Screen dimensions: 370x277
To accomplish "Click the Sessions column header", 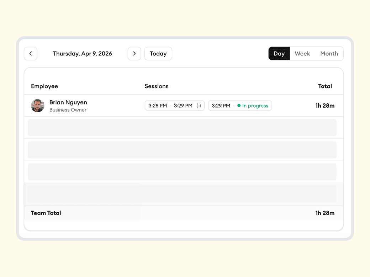I will click(x=157, y=86).
